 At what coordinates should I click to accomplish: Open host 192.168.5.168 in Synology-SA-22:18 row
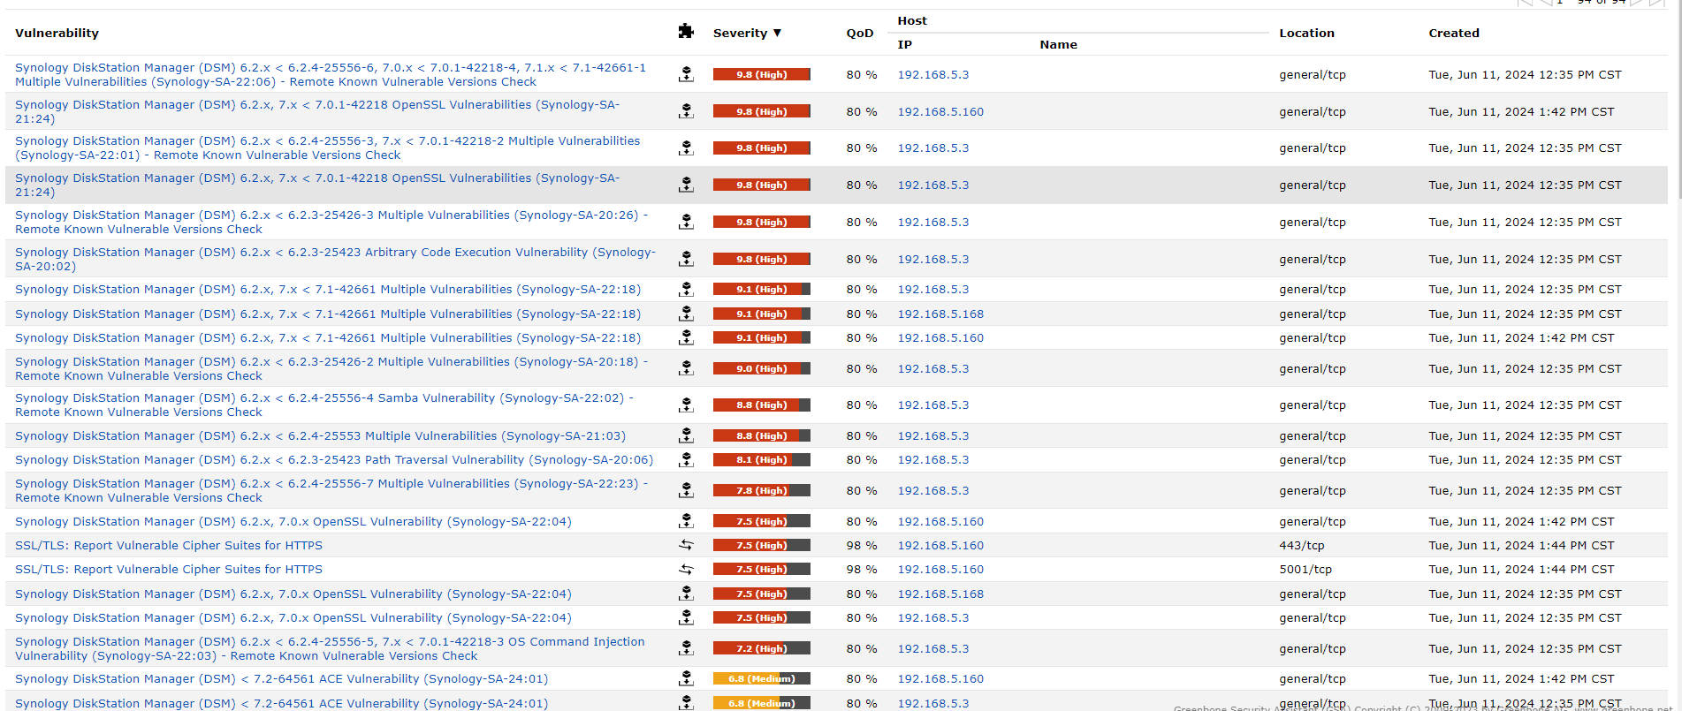tap(940, 314)
